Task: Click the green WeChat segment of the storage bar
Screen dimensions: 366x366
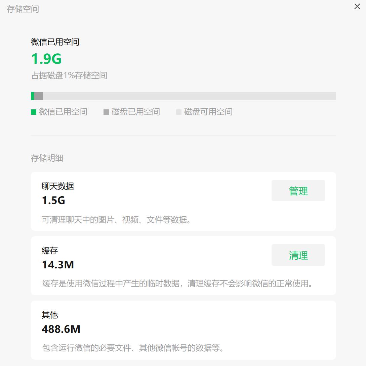Action: tap(33, 96)
